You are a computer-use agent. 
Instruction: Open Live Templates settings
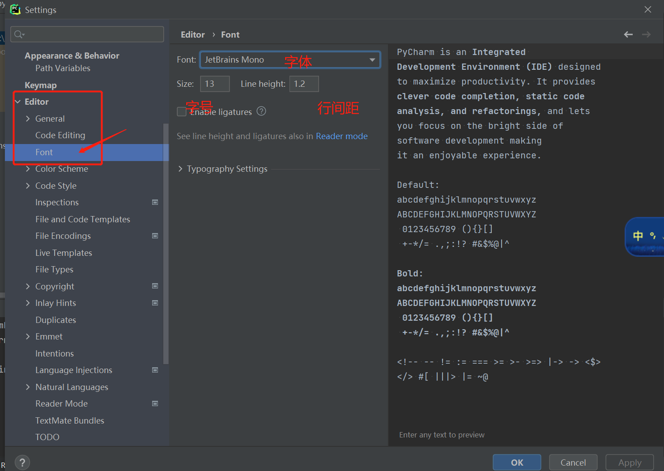64,253
